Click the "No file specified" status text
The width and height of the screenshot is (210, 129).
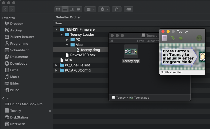tap(171, 72)
